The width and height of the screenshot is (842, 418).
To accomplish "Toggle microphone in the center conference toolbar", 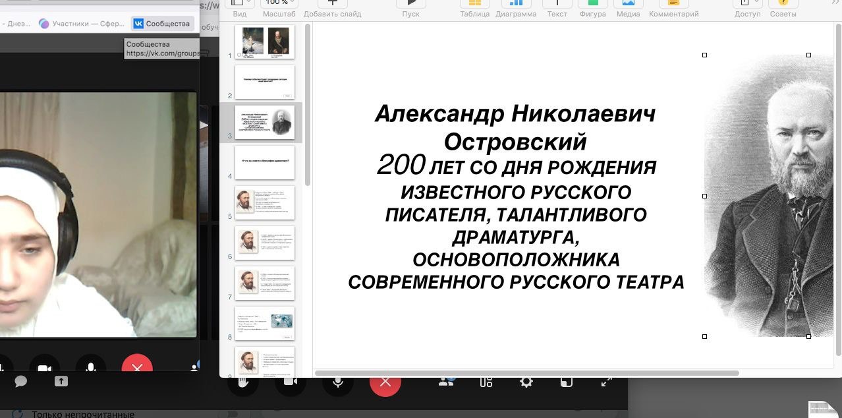I will (338, 381).
